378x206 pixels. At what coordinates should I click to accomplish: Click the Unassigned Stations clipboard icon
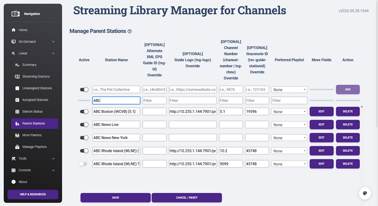coord(17,88)
